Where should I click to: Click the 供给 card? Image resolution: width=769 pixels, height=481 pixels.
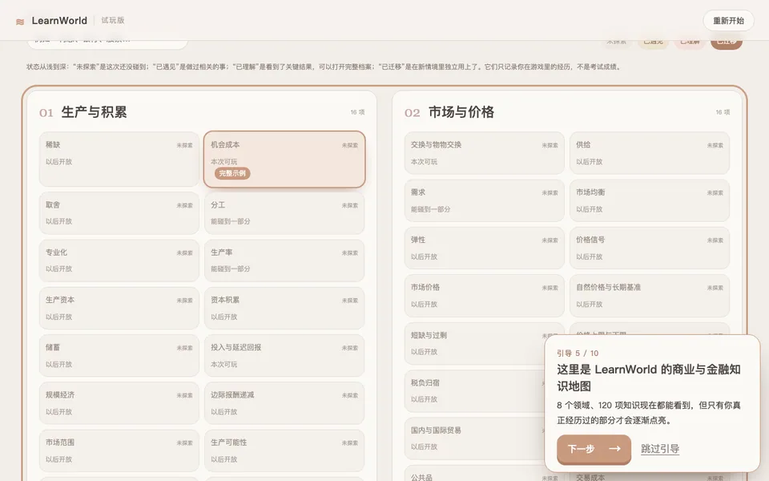650,152
